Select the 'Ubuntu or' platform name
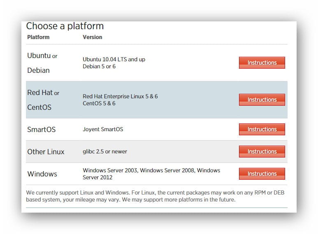The height and width of the screenshot is (234, 318). coord(42,56)
